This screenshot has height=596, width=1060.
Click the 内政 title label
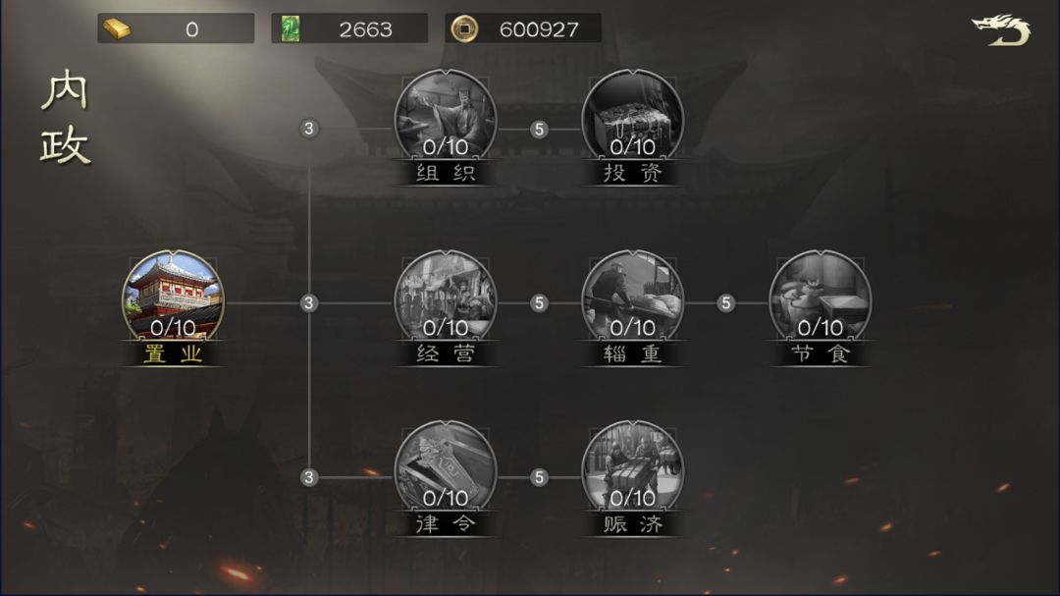point(65,118)
